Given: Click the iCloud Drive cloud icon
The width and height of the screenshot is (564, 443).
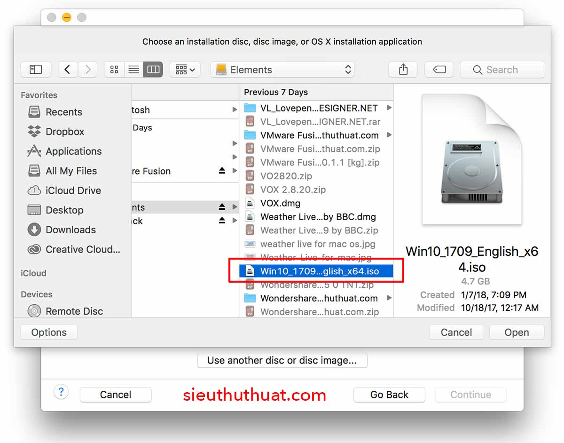Looking at the screenshot, I should coord(34,190).
